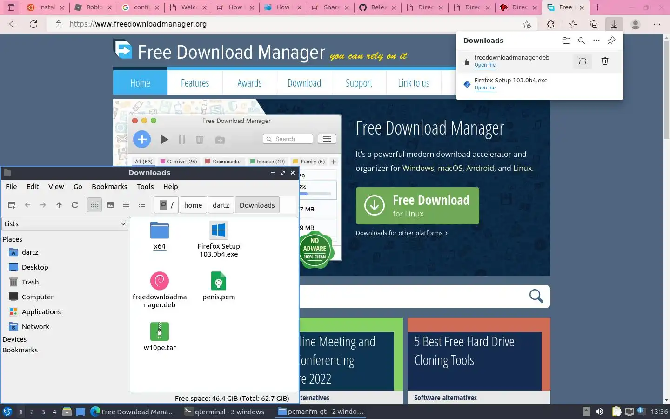The image size is (670, 419).
Task: Select Applications in Places sidebar
Action: point(41,312)
